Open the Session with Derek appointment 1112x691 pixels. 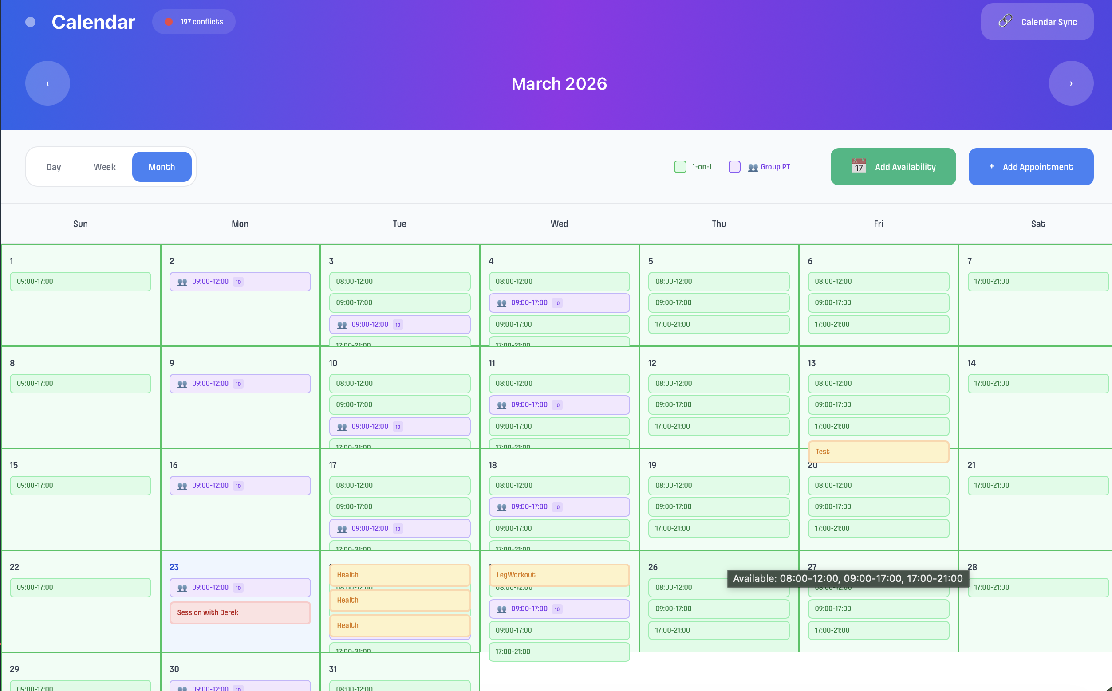point(240,612)
